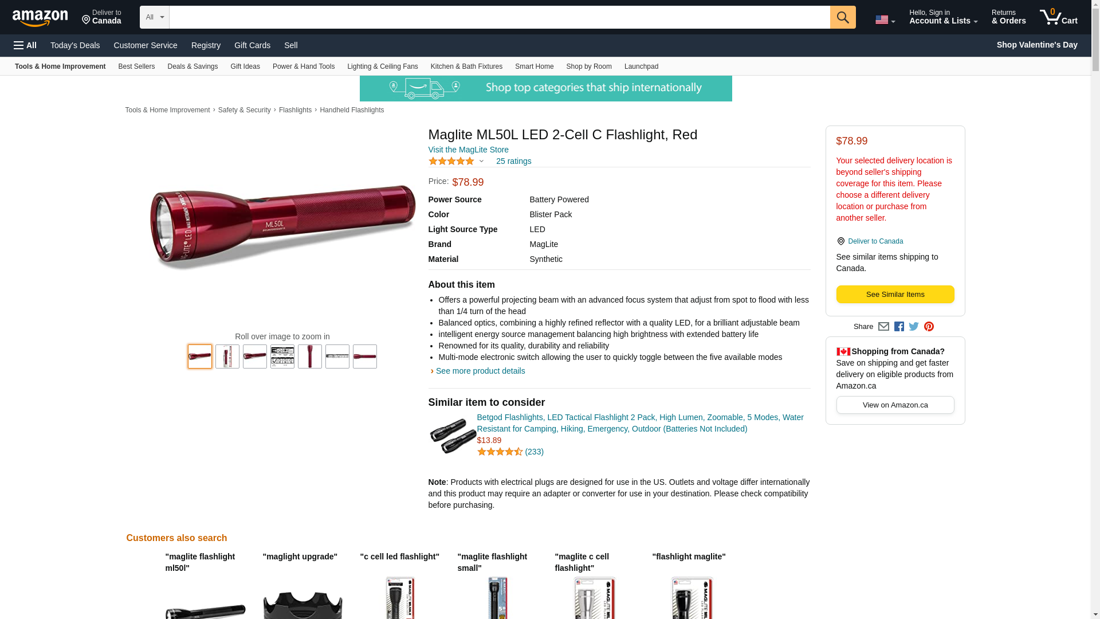Share on Twitter icon
Screen dimensions: 1100x619
(x=914, y=327)
